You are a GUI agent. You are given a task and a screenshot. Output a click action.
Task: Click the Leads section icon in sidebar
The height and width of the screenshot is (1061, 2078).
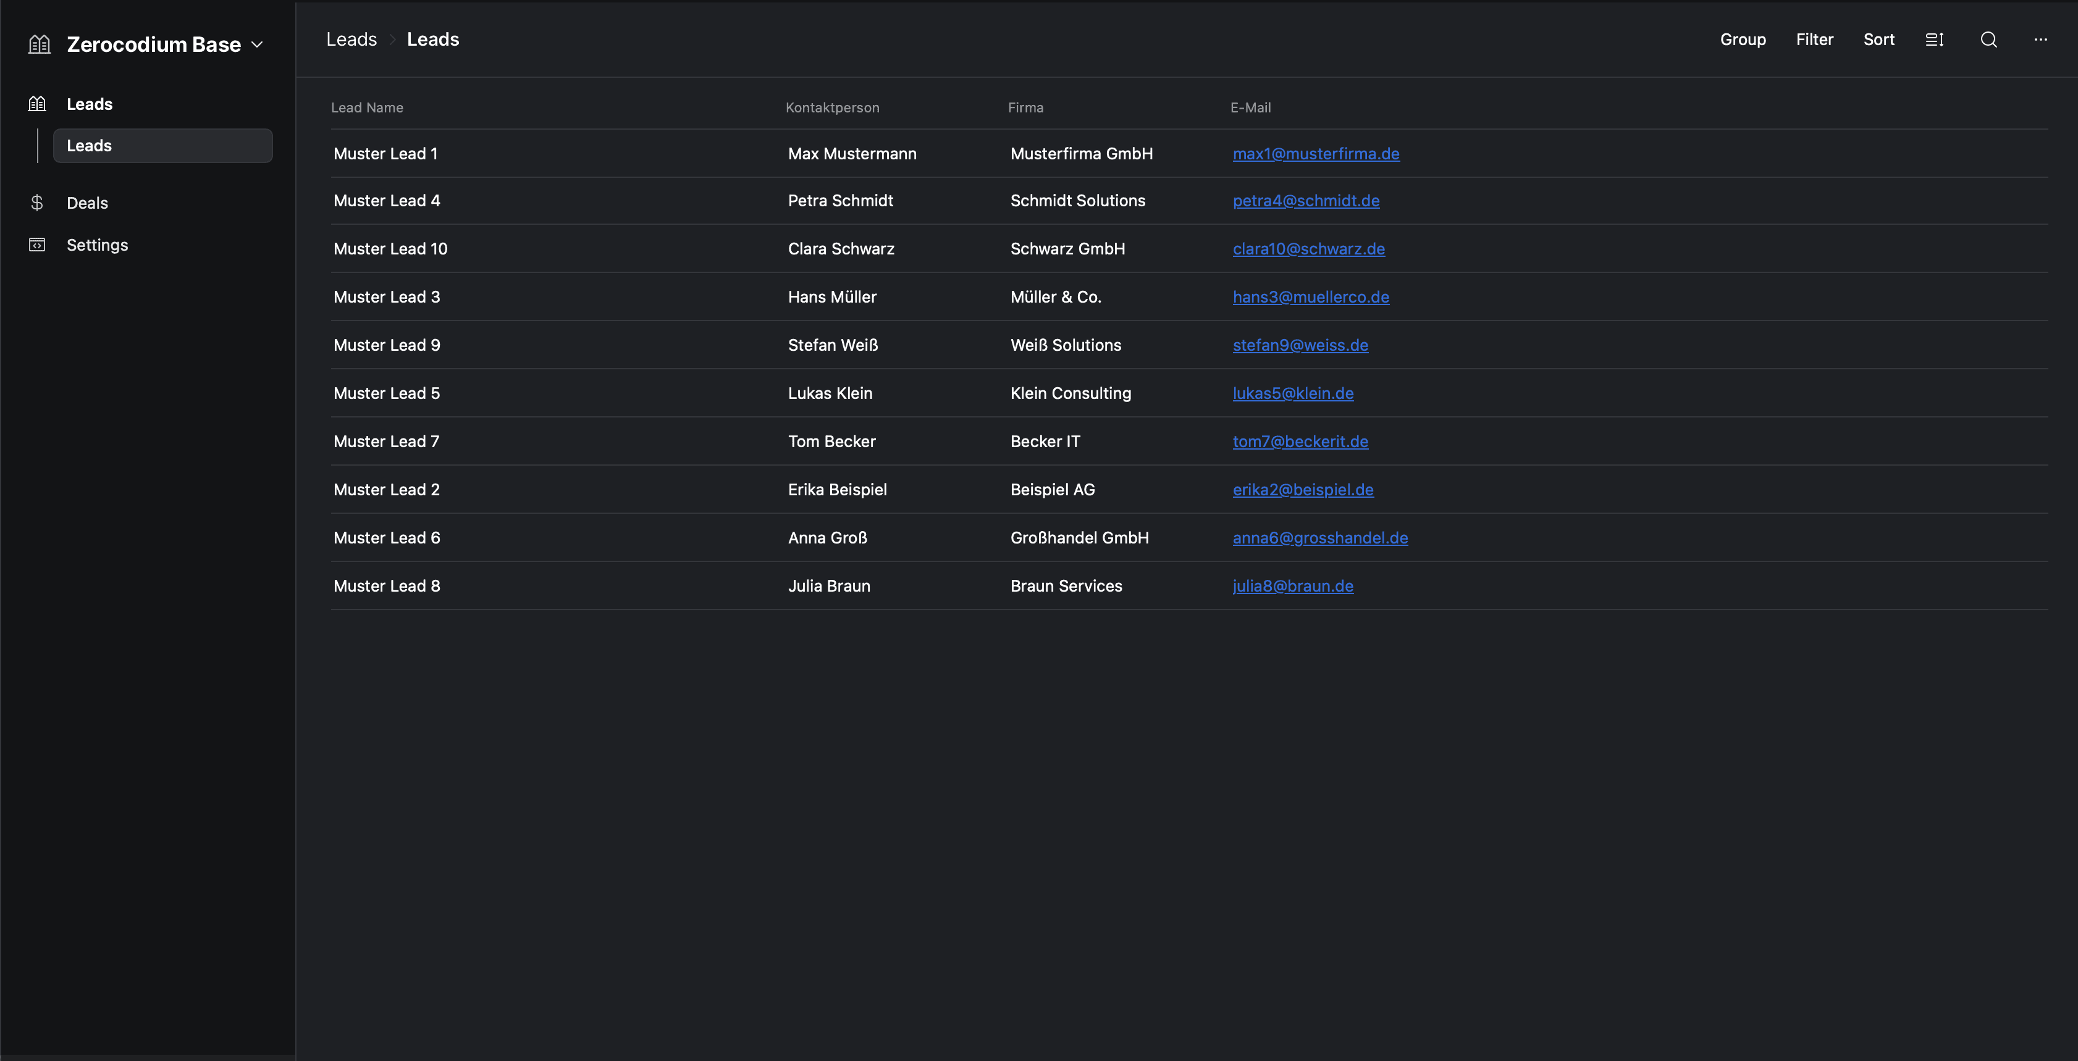(37, 104)
